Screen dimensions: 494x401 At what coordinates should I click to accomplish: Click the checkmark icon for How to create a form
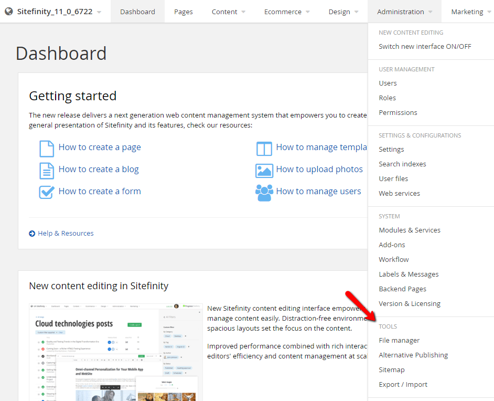[47, 192]
